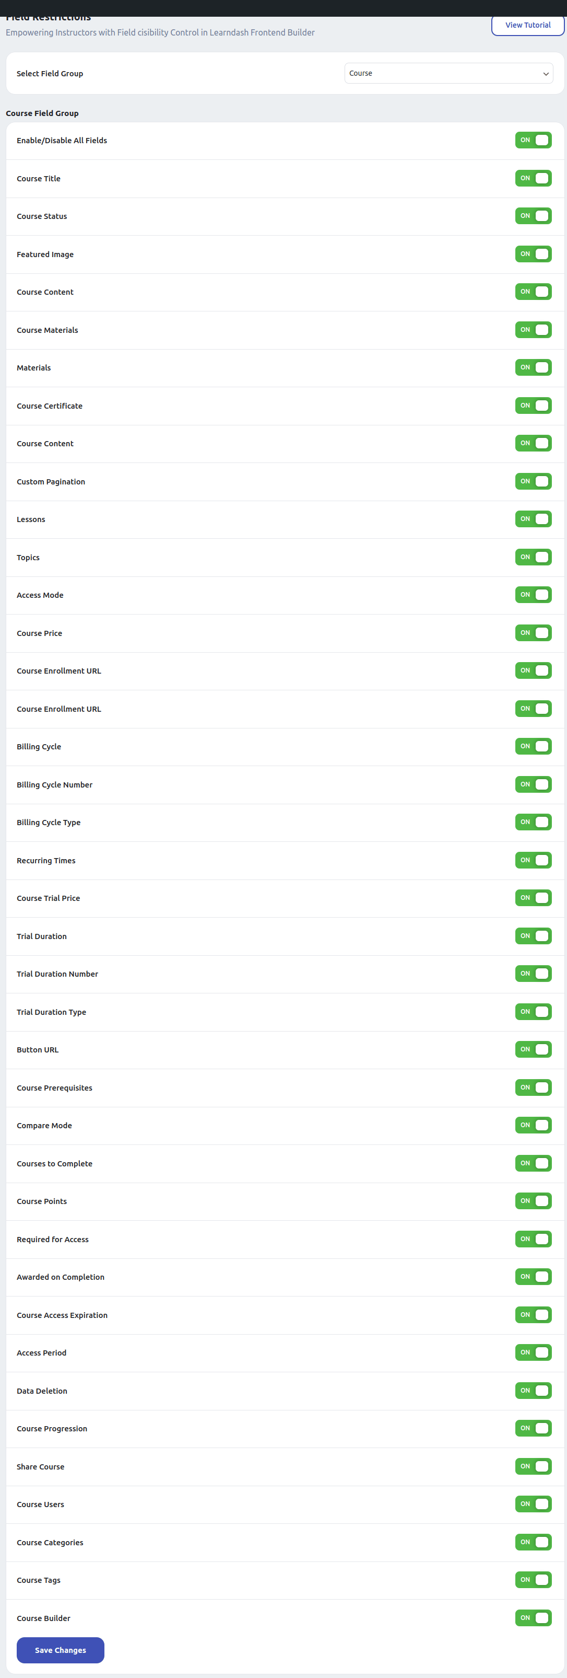
Task: Open the Select Field Group dropdown
Action: pyautogui.click(x=448, y=74)
